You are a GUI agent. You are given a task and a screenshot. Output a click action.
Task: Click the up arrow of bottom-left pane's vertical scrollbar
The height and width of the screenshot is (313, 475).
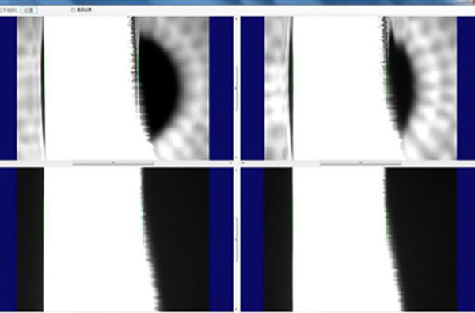237,170
